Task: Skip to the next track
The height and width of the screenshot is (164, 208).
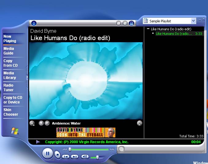Action: [x=75, y=157]
